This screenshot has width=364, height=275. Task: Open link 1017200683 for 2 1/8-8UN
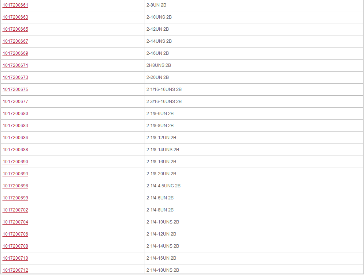tap(15, 126)
